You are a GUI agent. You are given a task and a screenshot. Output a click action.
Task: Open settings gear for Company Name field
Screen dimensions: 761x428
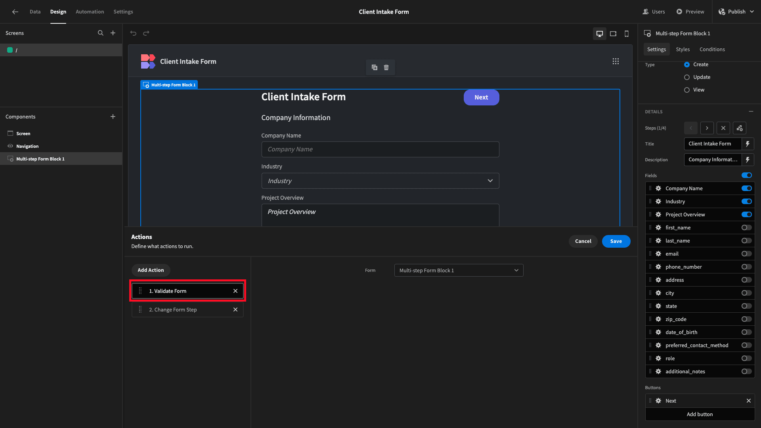pos(658,189)
